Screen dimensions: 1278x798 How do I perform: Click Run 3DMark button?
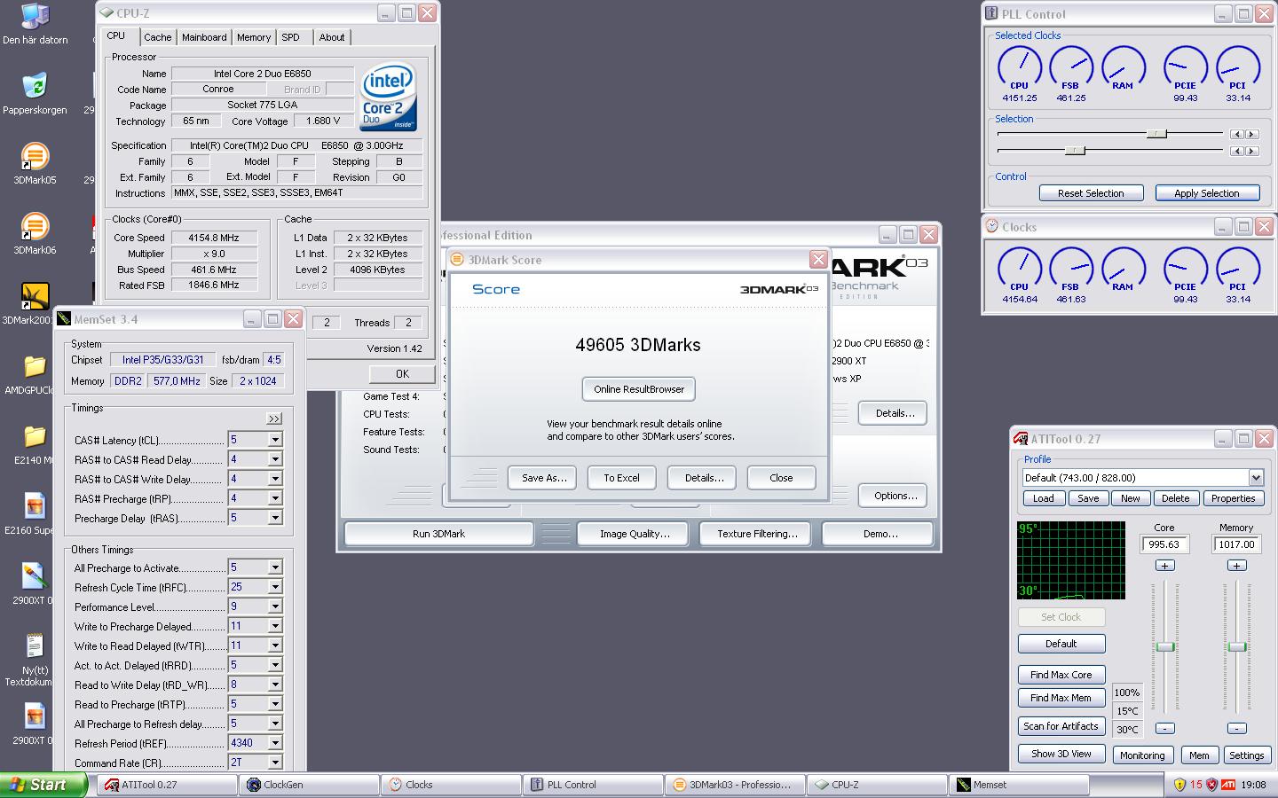click(x=438, y=534)
